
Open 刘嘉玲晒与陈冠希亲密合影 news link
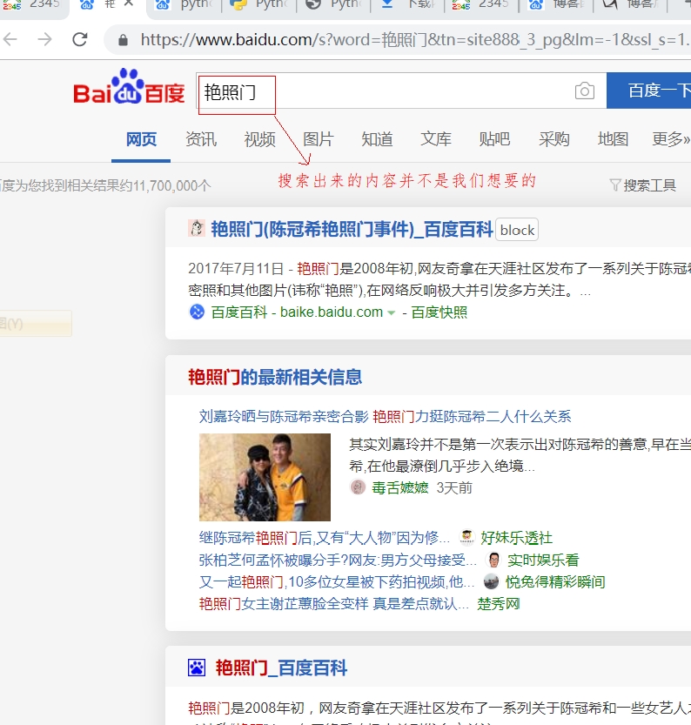coord(385,417)
